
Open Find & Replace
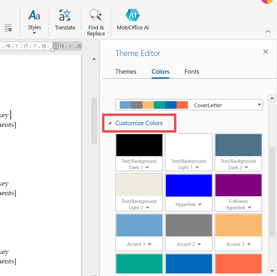(96, 22)
